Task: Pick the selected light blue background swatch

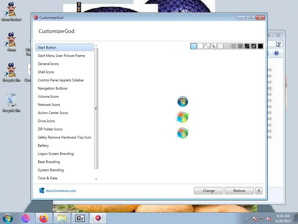Action: 194,46
